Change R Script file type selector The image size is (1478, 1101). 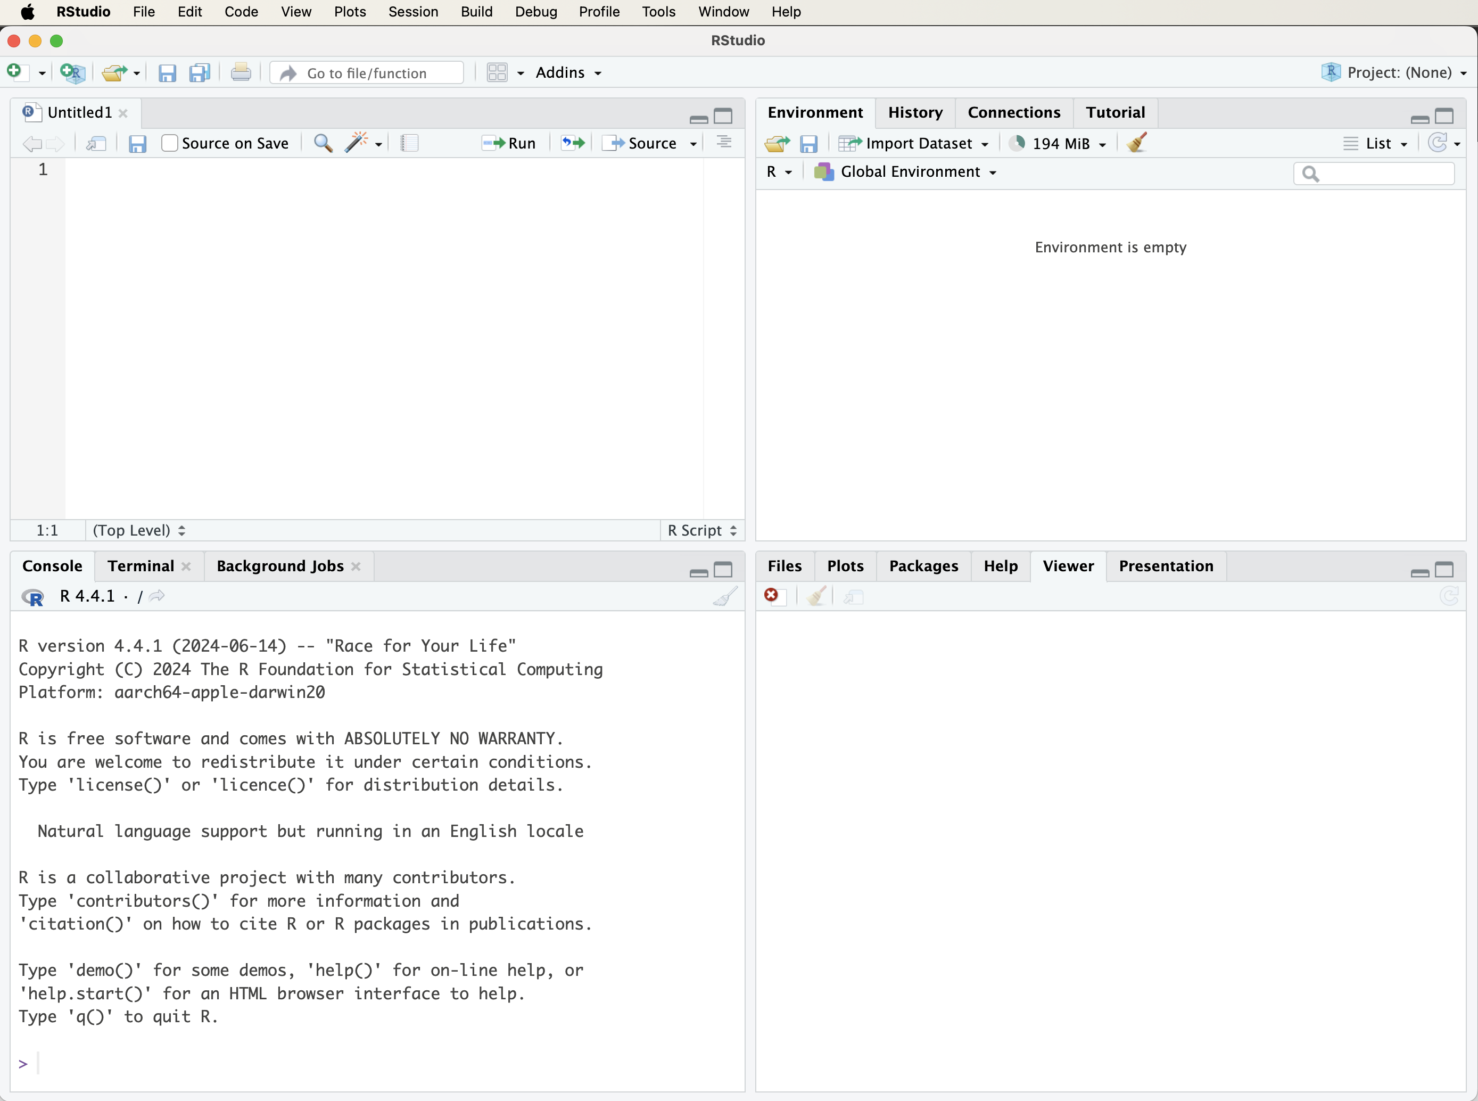tap(702, 530)
